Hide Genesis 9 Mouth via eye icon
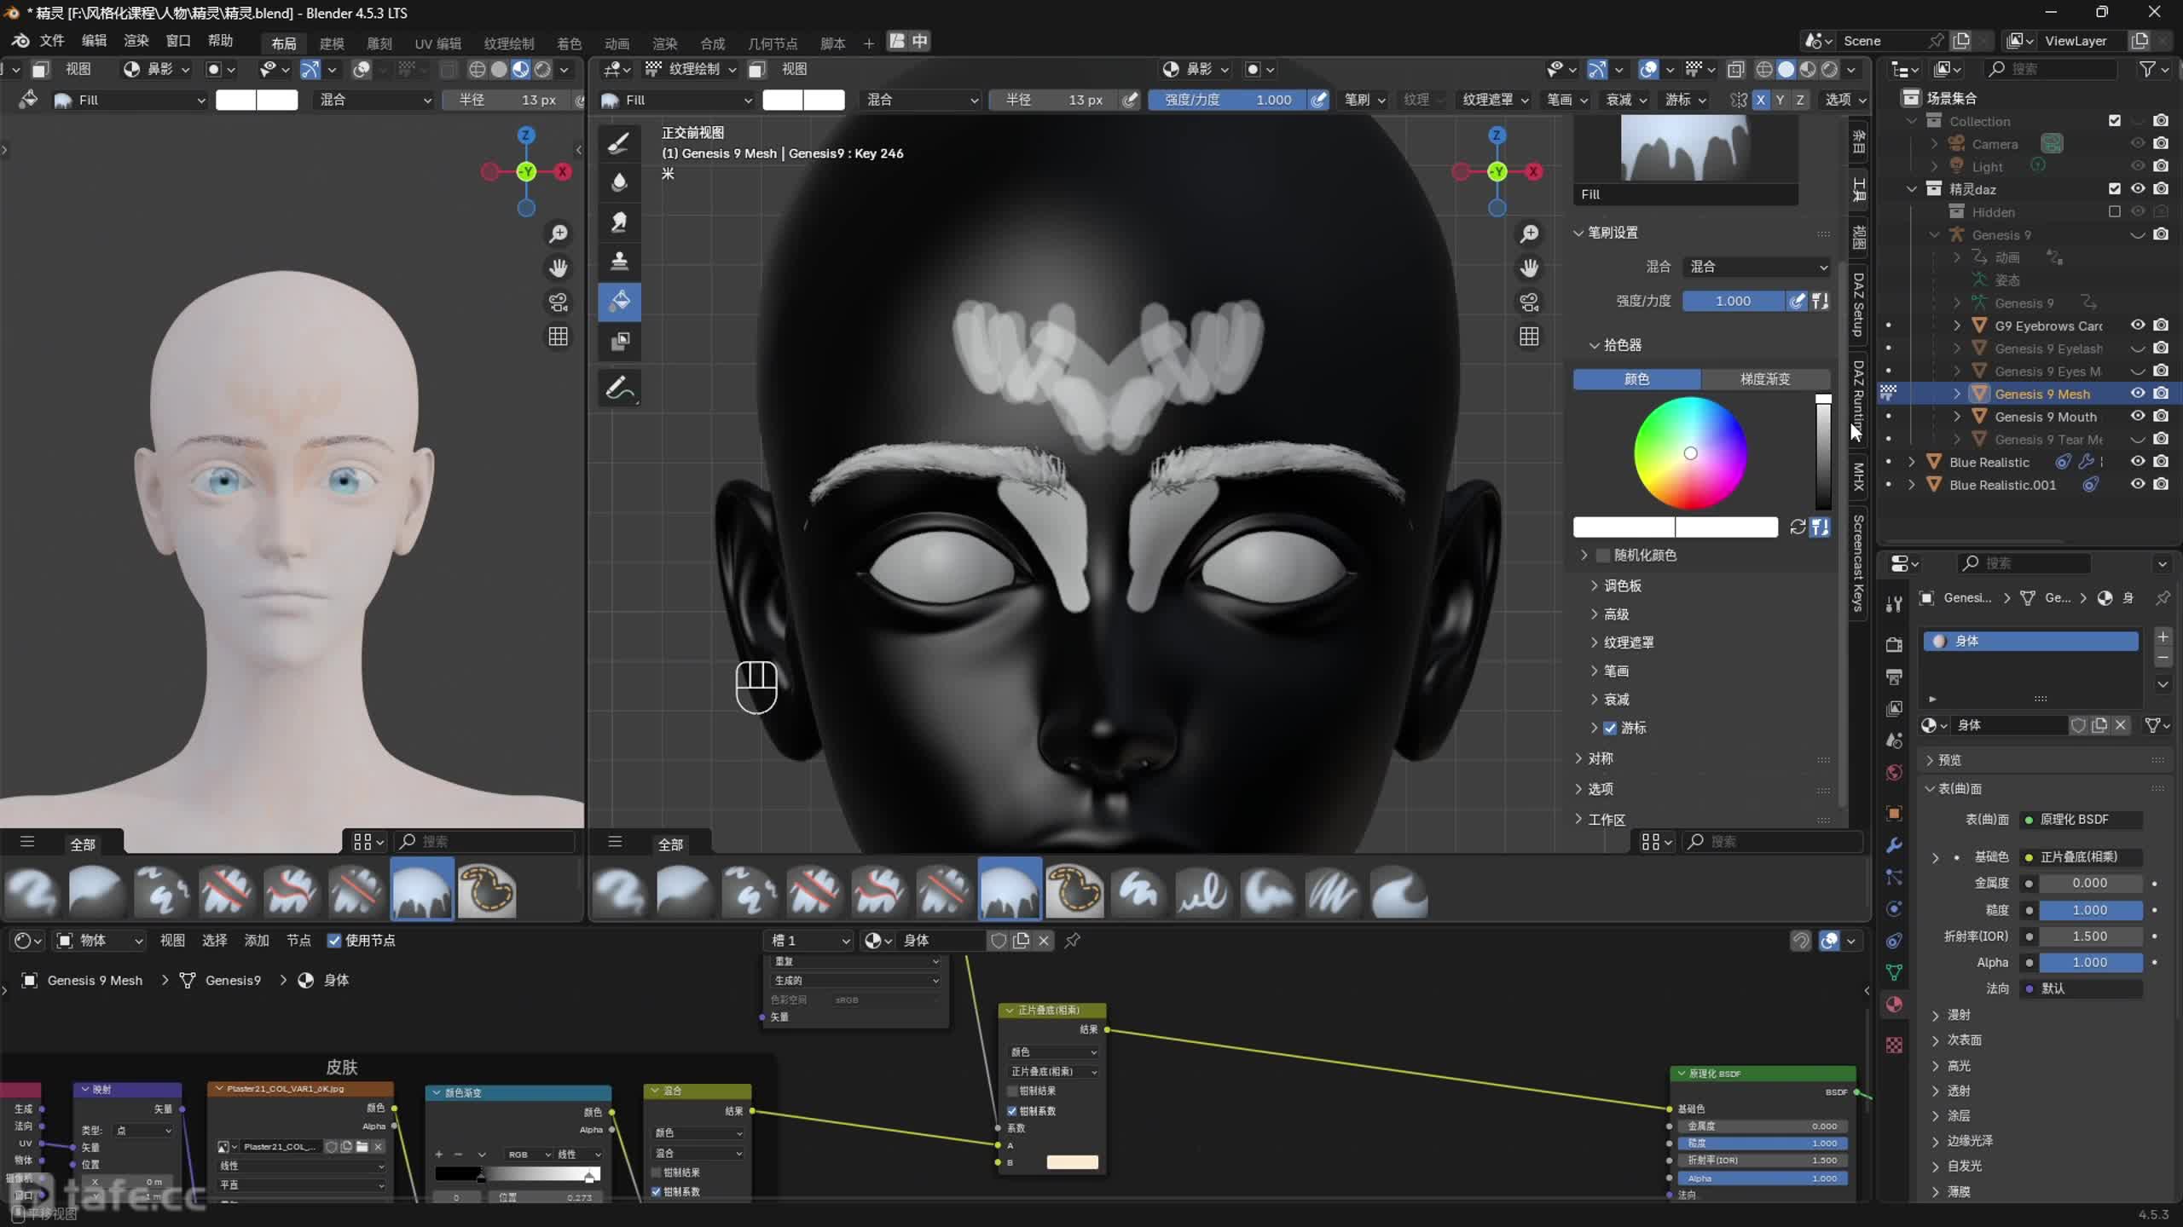This screenshot has width=2183, height=1227. pos(2137,416)
